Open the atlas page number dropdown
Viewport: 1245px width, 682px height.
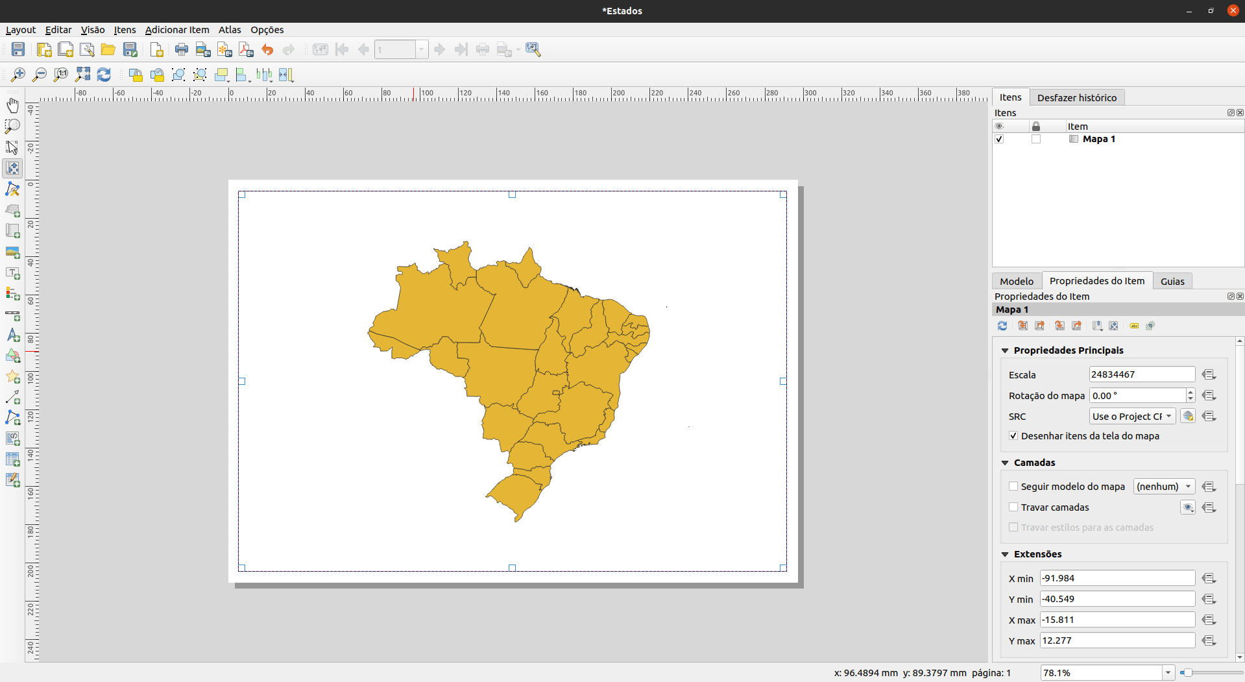click(422, 49)
